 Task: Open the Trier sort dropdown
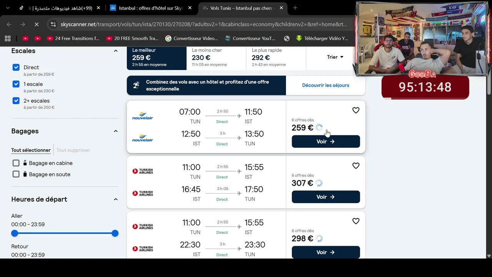[x=335, y=57]
